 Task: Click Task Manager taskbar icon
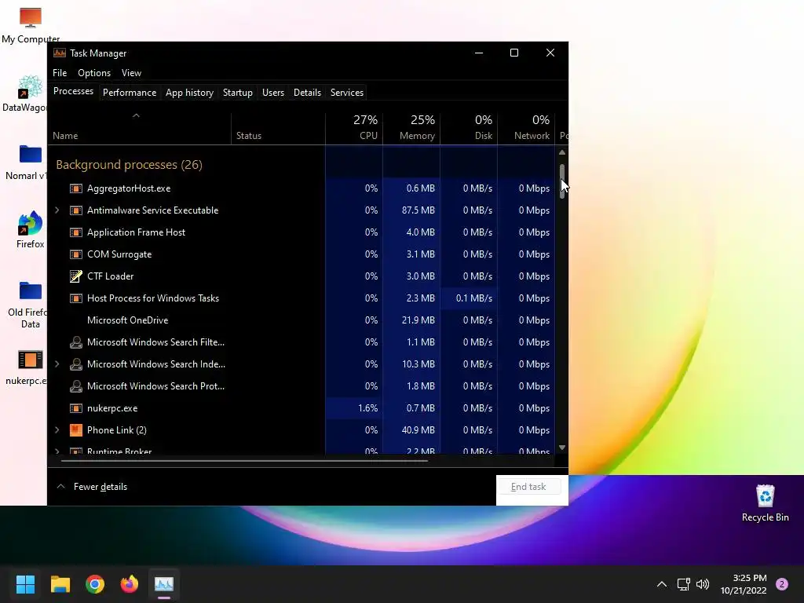click(164, 584)
